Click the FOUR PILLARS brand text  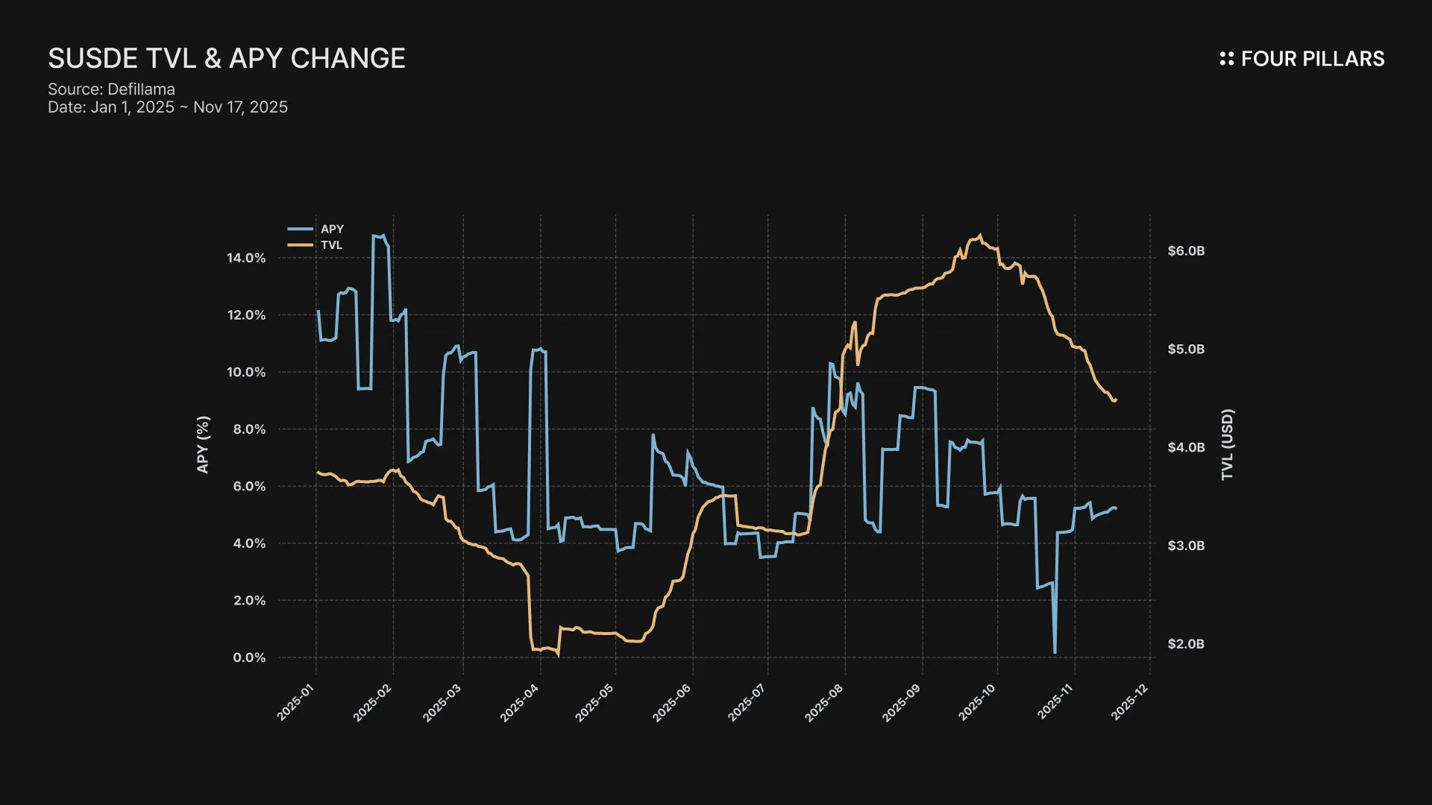pos(1312,59)
